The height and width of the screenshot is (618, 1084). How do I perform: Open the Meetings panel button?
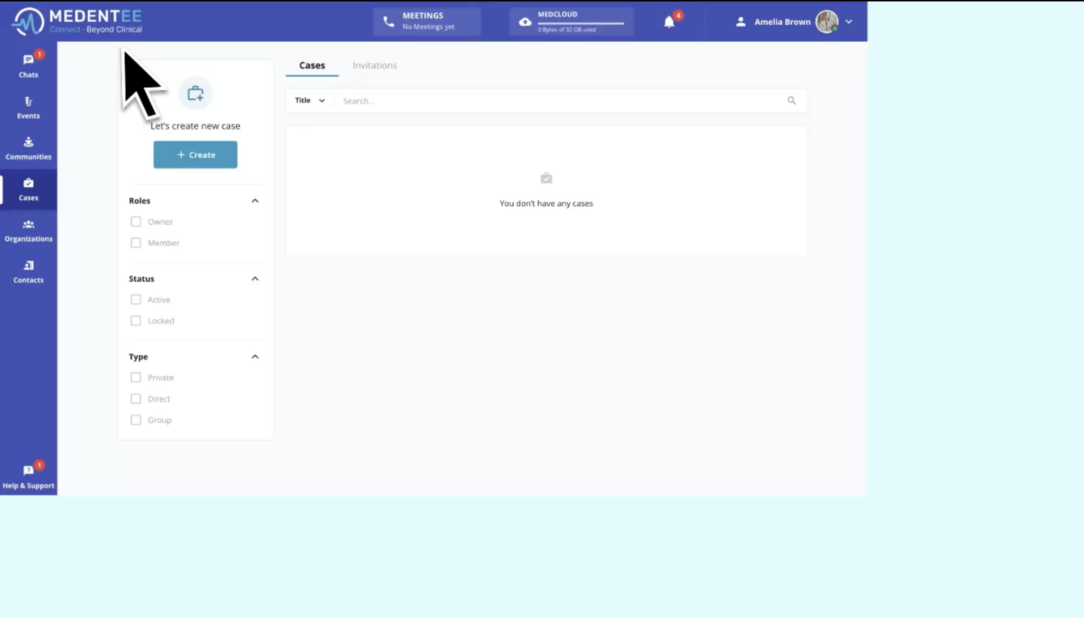(427, 21)
